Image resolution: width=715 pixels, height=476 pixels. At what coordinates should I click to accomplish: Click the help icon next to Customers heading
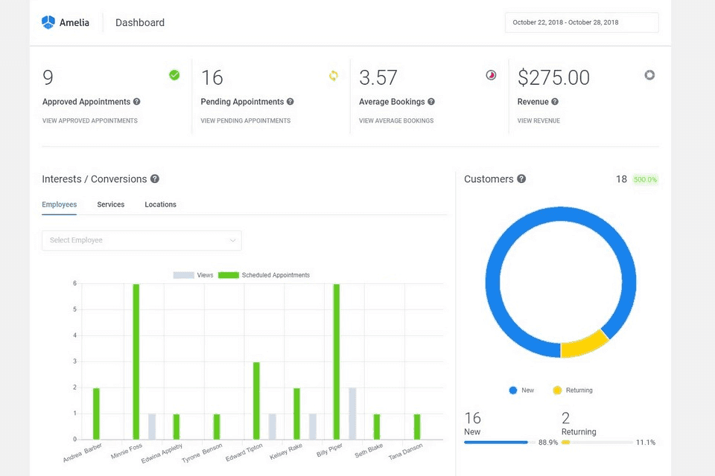(522, 178)
